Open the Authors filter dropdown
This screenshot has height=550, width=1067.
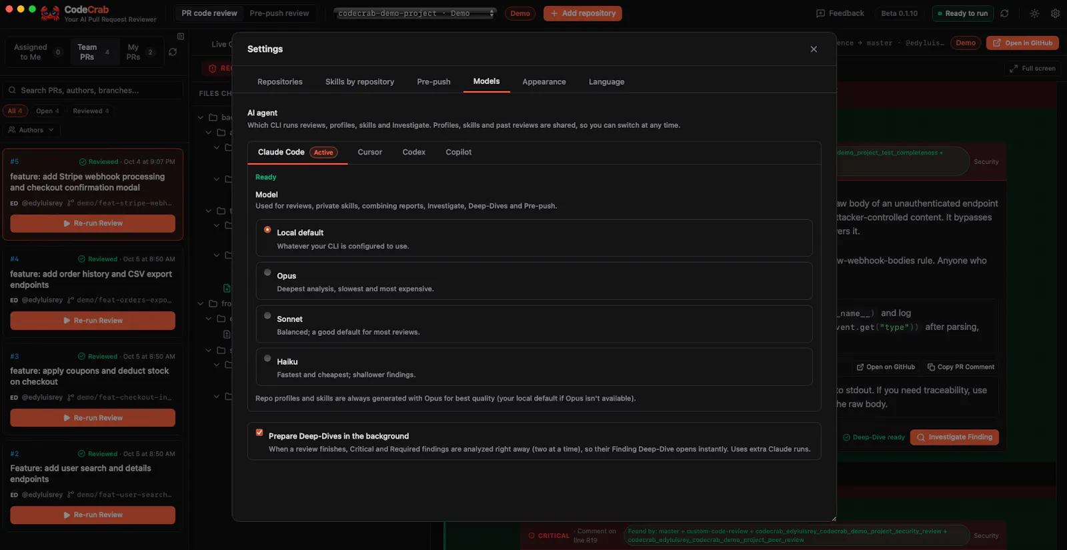pos(31,130)
